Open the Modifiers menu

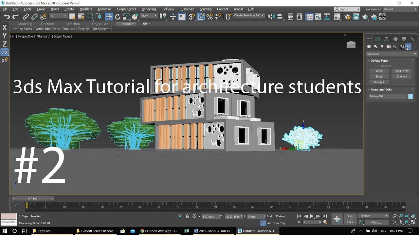click(x=86, y=9)
